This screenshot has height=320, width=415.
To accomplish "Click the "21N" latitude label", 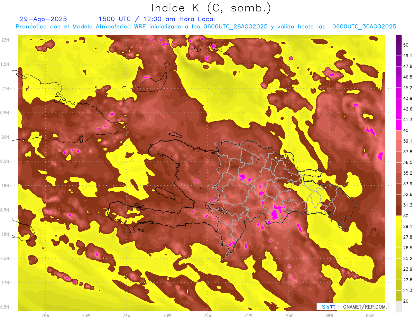I will point(6,88).
